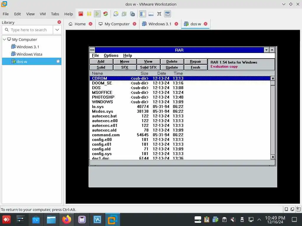Click the yellow suspend VM toolbar icon

89,14
